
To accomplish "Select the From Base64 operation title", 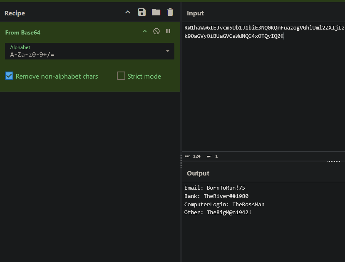I will (22, 32).
